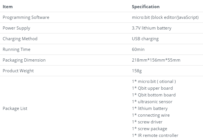The height and width of the screenshot is (140, 203).
Task: Click the Power Supply label
Action: (16, 28)
